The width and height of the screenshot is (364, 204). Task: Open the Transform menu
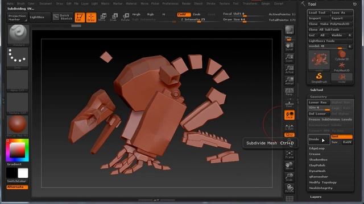[x=250, y=4]
